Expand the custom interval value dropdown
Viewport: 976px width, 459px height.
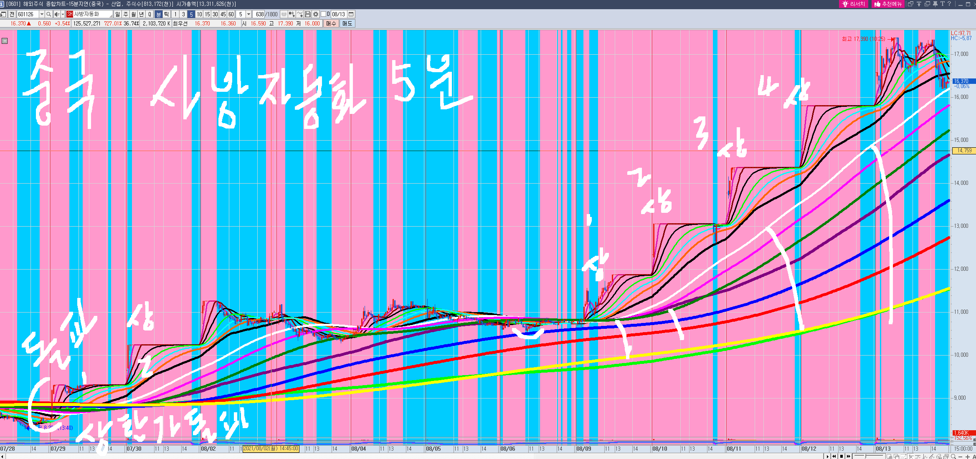[248, 14]
